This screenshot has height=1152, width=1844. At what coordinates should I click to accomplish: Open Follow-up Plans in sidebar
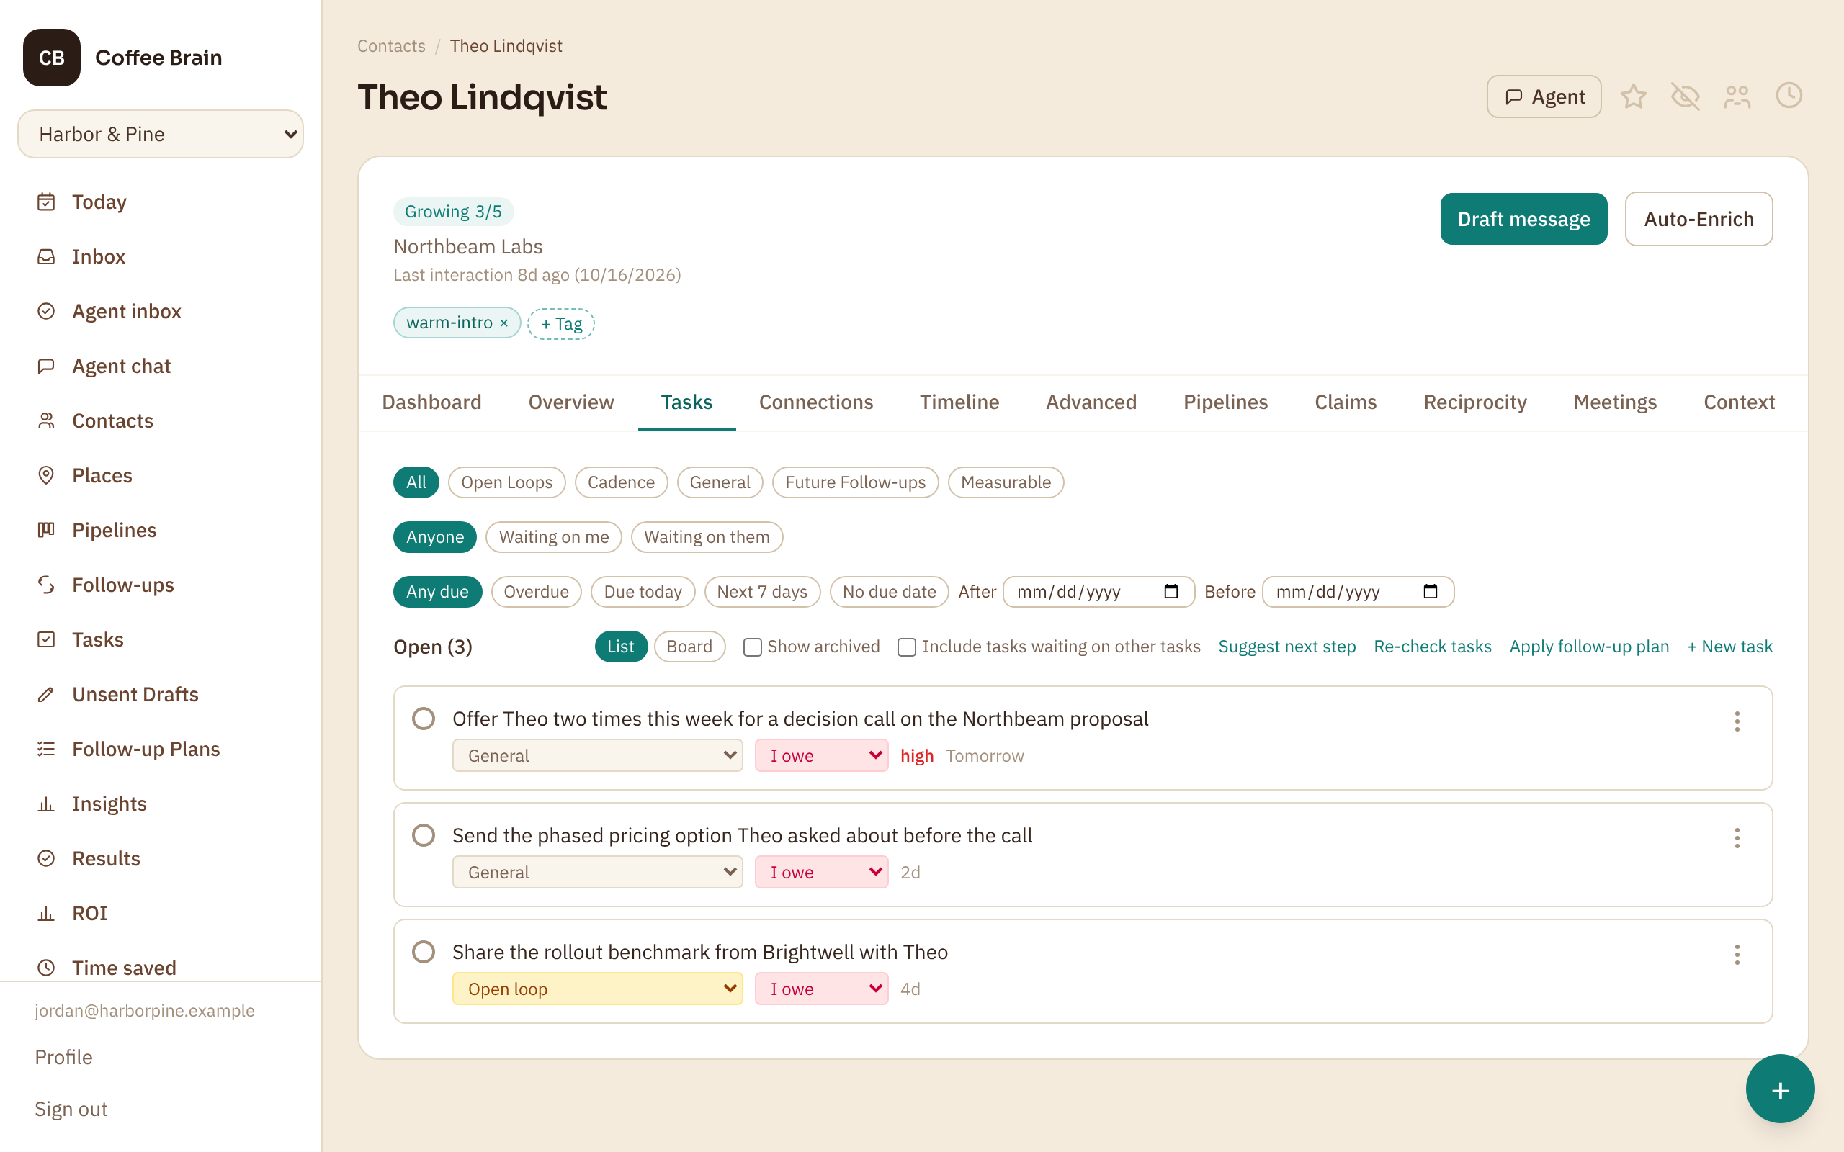pyautogui.click(x=160, y=749)
